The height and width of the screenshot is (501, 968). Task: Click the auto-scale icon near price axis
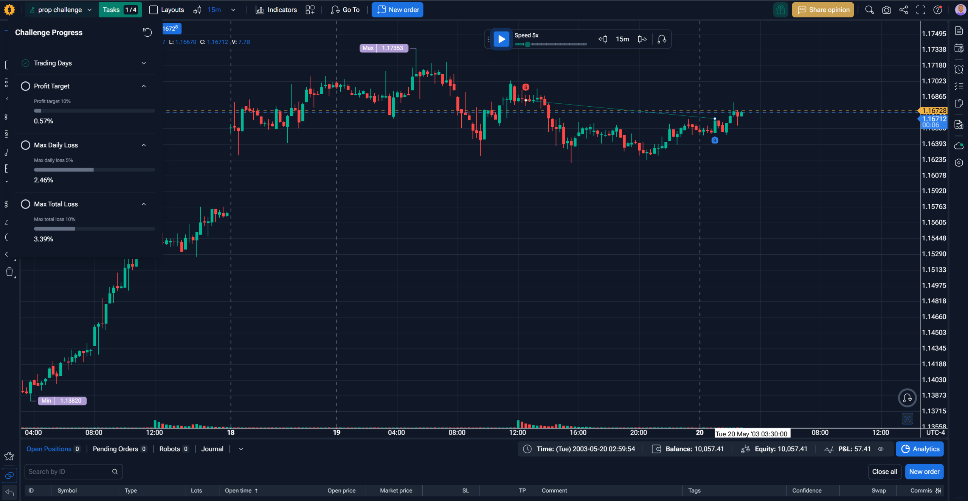pyautogui.click(x=907, y=419)
